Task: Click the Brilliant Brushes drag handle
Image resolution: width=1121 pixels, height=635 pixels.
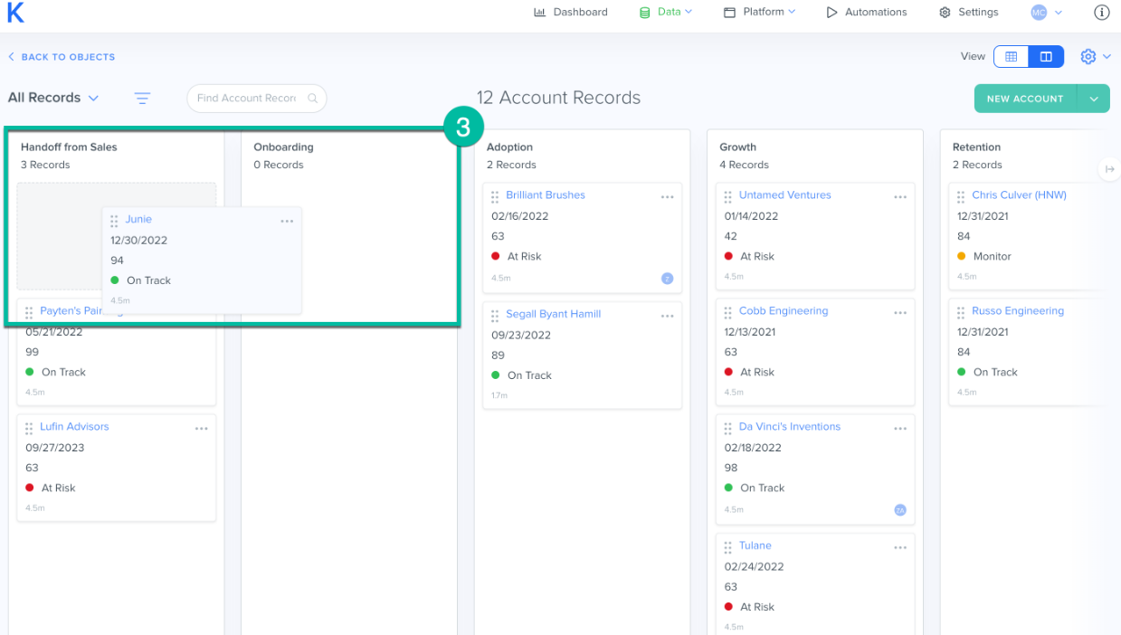Action: click(495, 196)
